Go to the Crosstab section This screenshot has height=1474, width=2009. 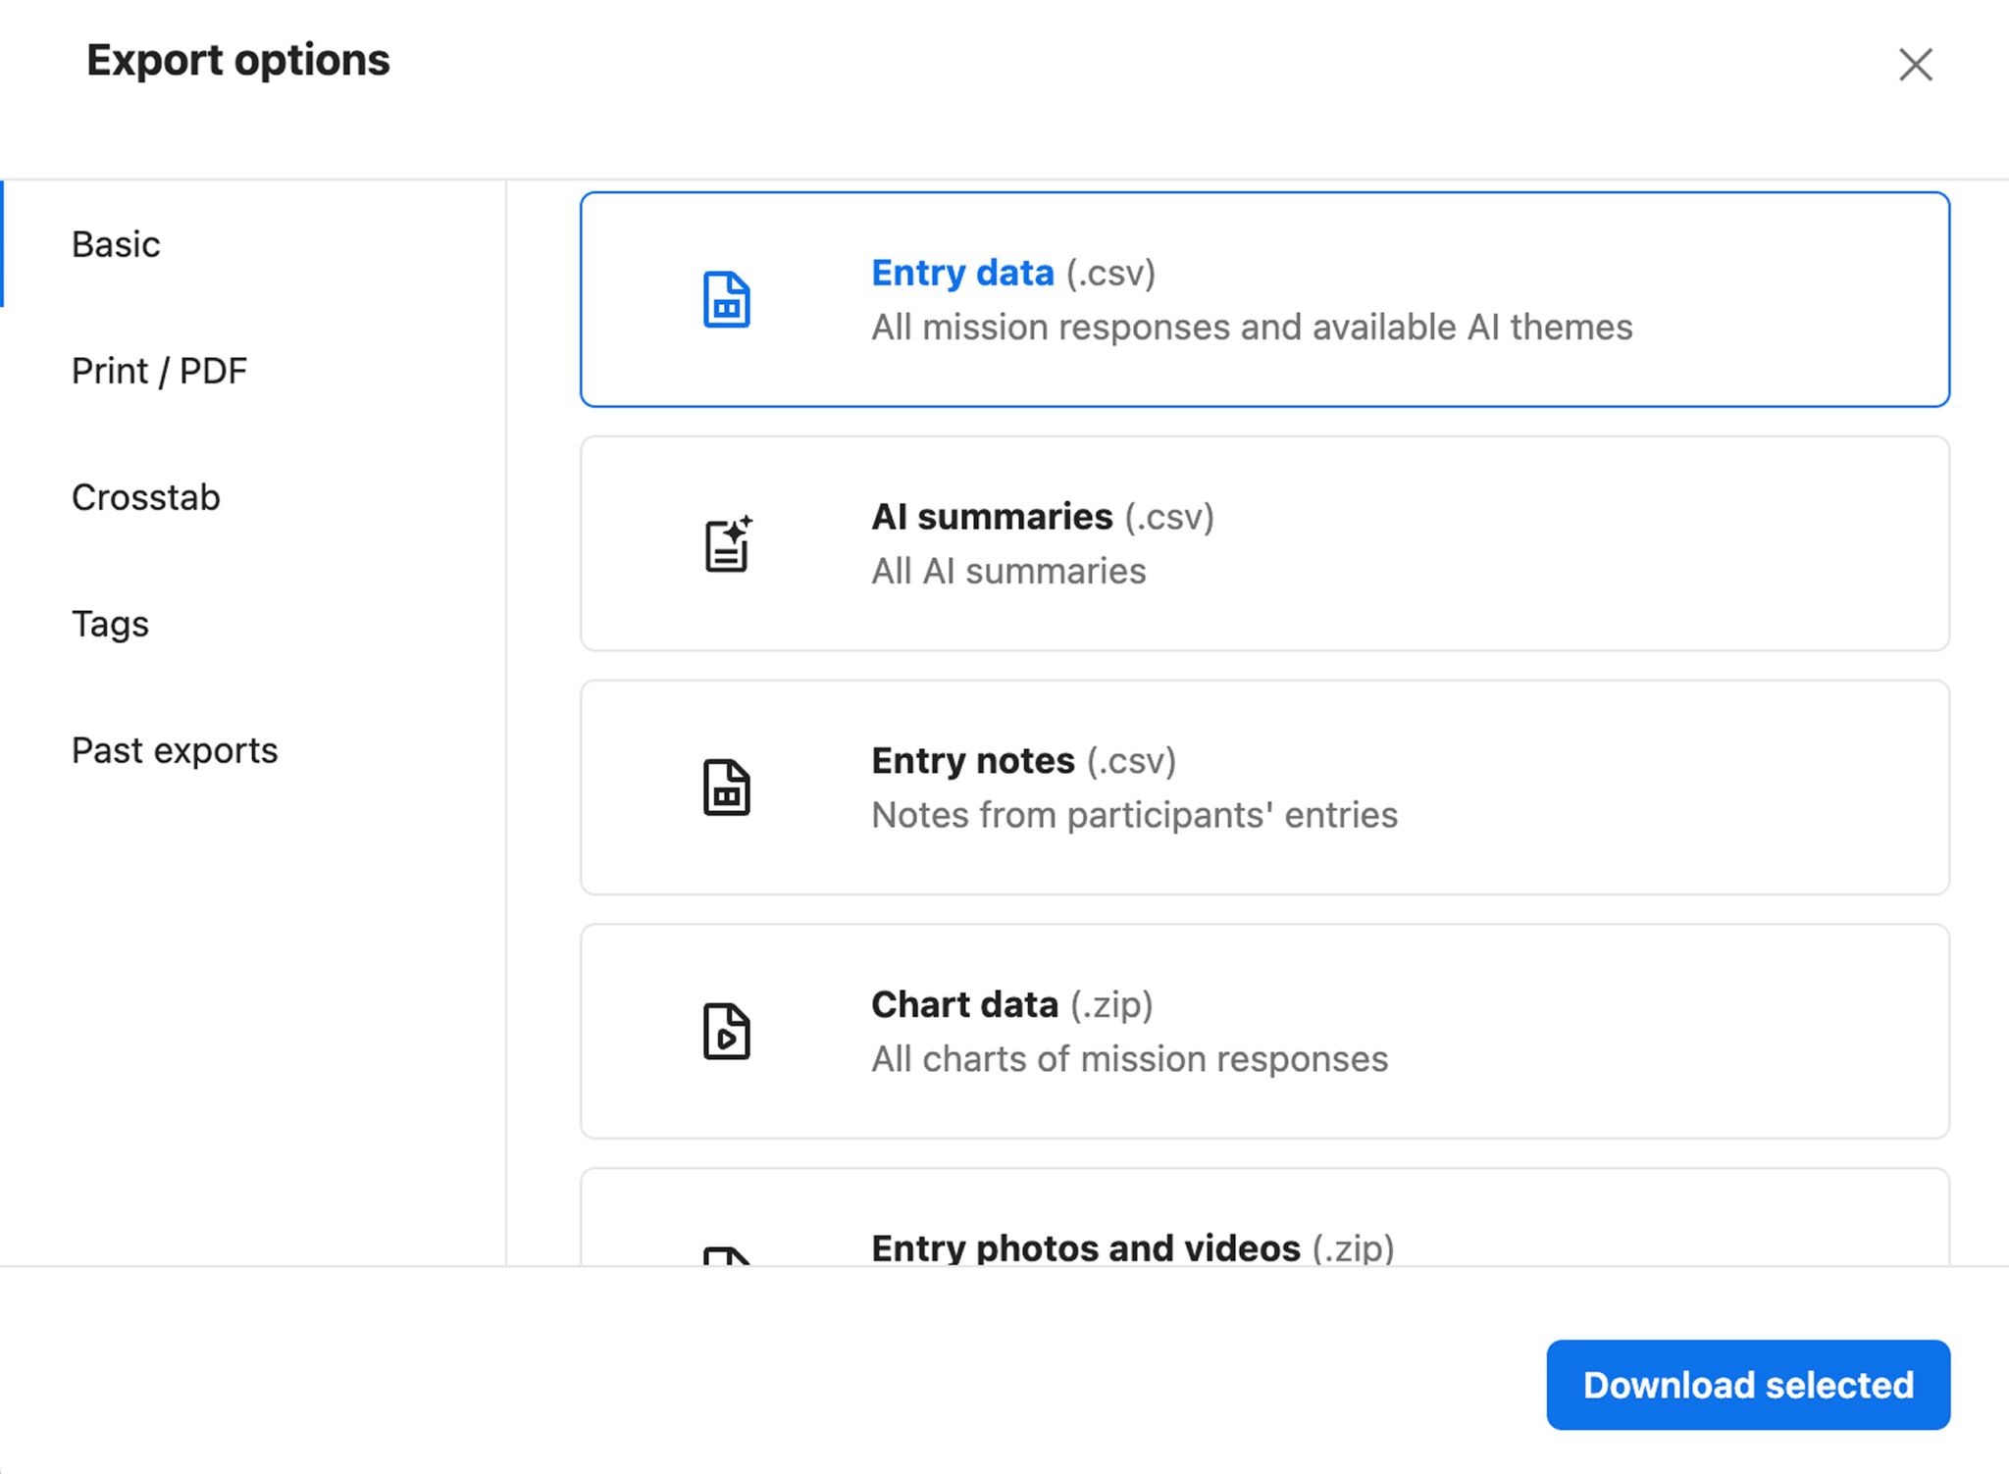click(x=145, y=497)
